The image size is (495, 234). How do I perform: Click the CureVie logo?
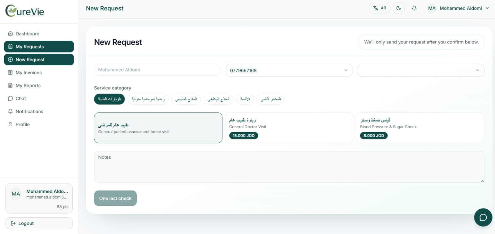pos(25,11)
